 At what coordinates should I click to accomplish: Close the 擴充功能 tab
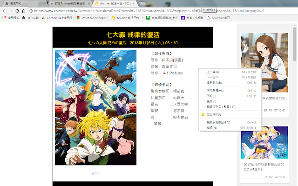tap(44, 3)
